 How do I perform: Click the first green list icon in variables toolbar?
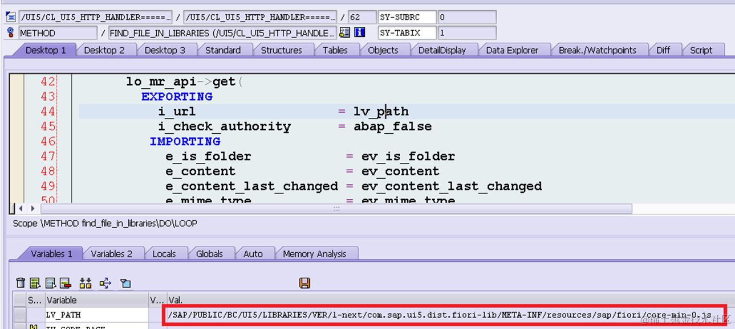point(35,283)
